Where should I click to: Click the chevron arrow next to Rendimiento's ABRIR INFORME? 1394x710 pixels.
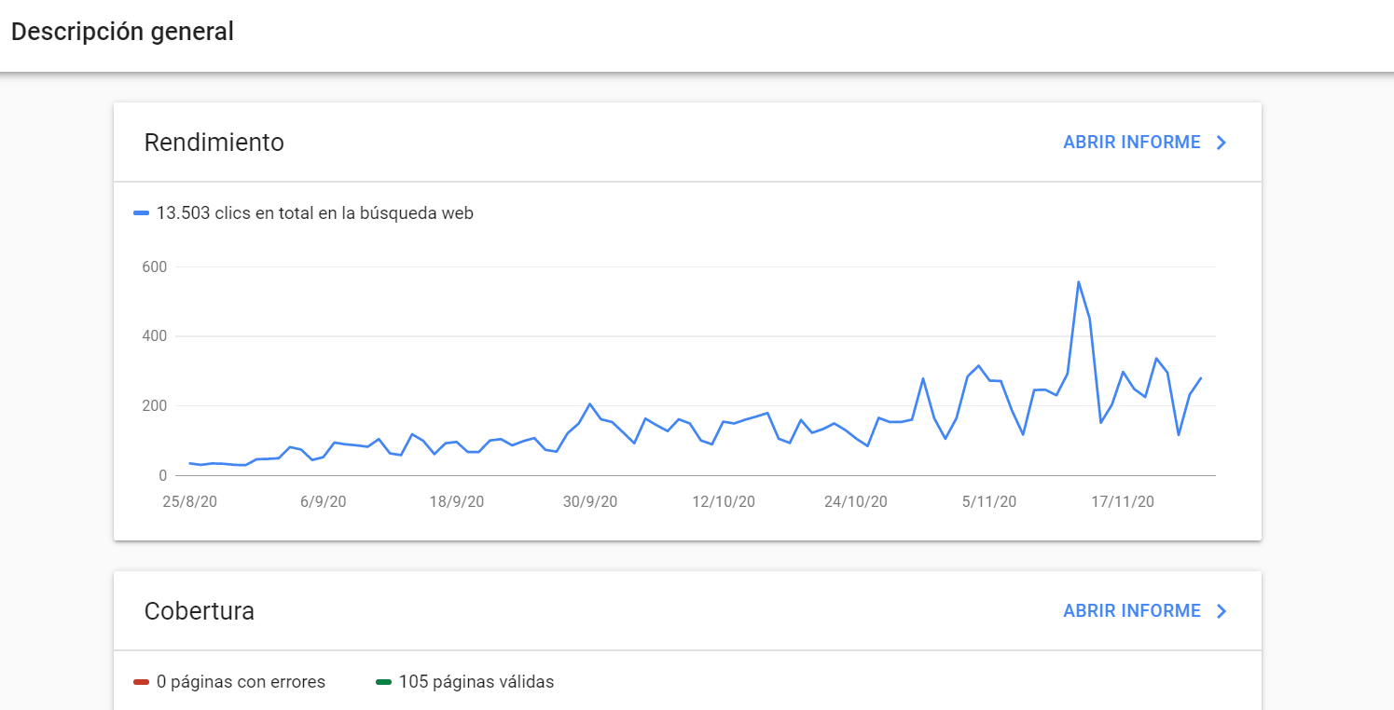1221,143
